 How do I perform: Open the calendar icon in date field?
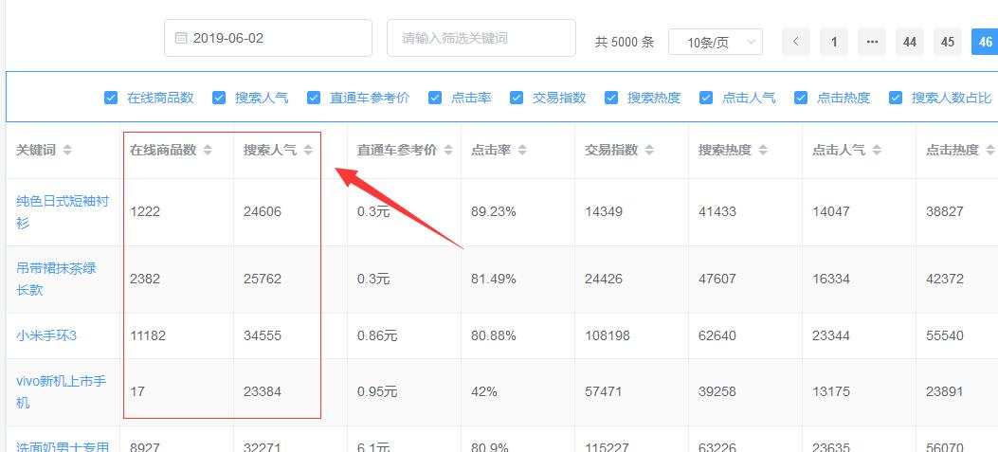point(181,38)
